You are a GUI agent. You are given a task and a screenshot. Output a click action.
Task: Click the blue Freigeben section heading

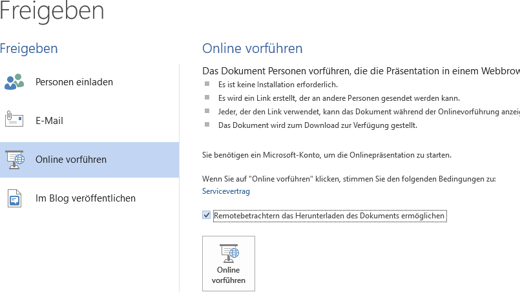29,48
